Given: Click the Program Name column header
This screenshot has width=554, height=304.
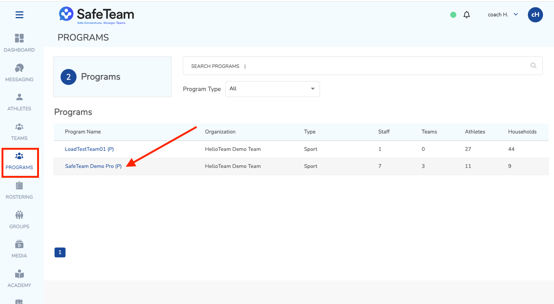Looking at the screenshot, I should point(83,132).
